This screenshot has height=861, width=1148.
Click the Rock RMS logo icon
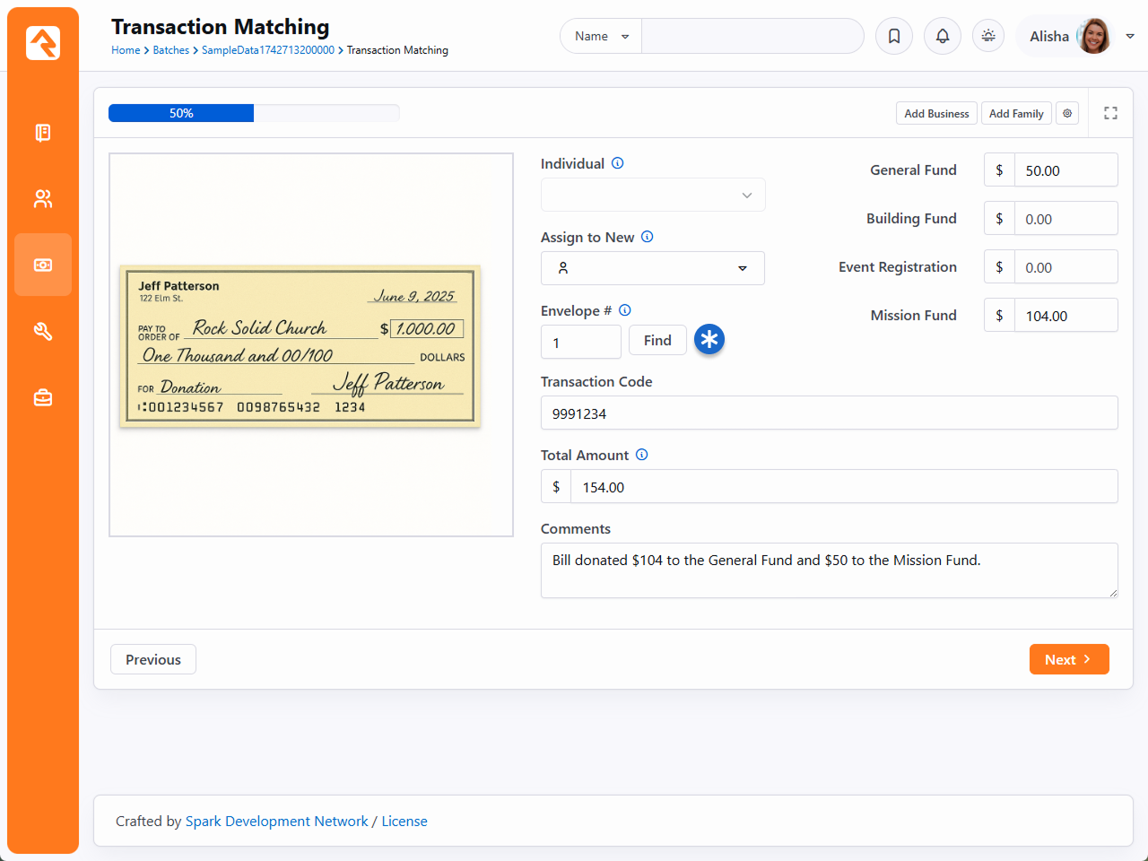click(43, 43)
